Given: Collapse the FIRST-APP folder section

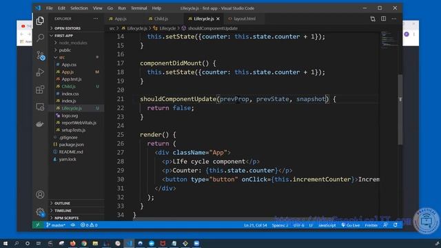Looking at the screenshot, I should pos(76,36).
